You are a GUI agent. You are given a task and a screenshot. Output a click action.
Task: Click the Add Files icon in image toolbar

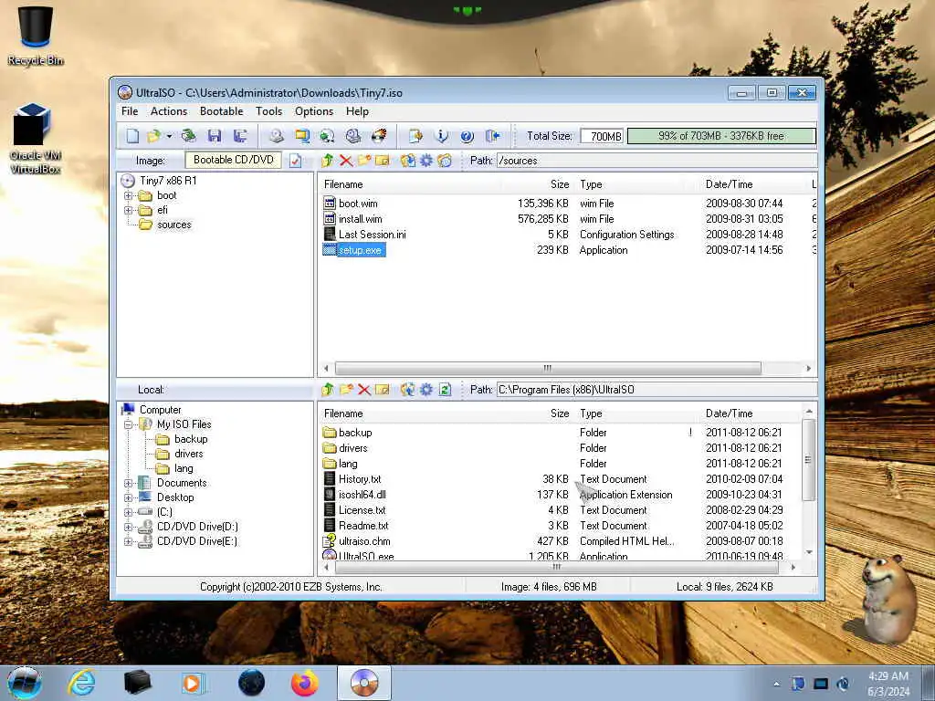(408, 161)
